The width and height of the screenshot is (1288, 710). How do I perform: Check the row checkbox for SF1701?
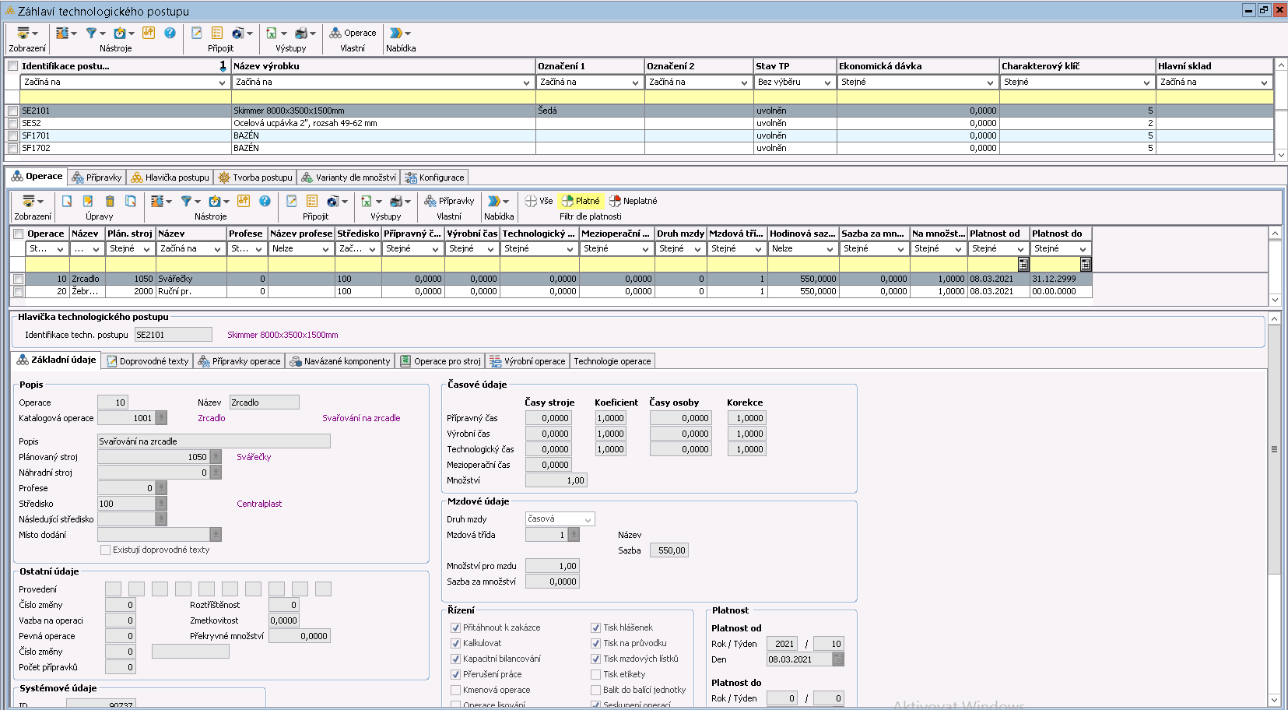(x=12, y=135)
